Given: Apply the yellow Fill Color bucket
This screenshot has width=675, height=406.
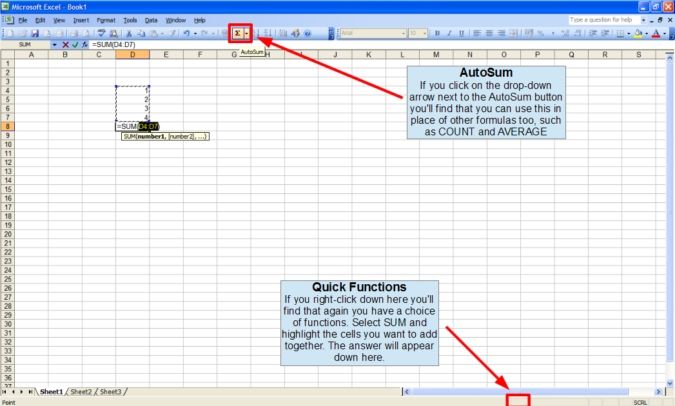Looking at the screenshot, I should coord(638,33).
